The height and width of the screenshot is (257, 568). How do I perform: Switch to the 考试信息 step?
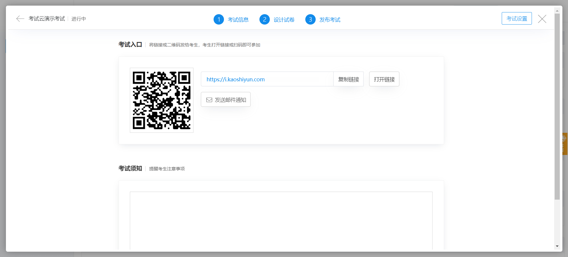pos(238,20)
